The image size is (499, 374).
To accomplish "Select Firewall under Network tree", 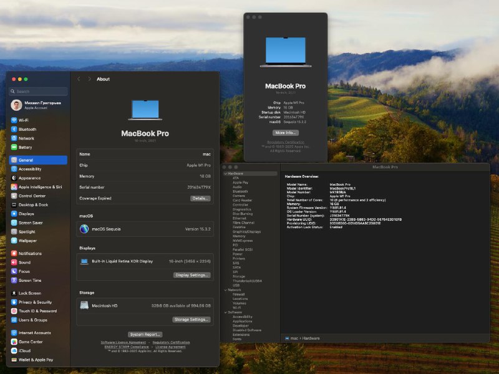I will tap(238, 294).
